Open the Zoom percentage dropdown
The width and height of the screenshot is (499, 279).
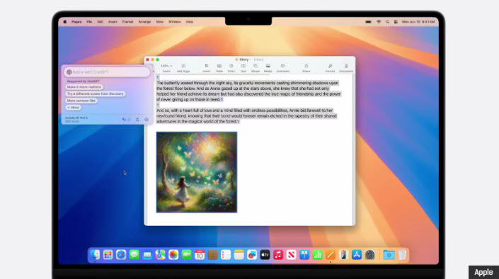coord(166,66)
